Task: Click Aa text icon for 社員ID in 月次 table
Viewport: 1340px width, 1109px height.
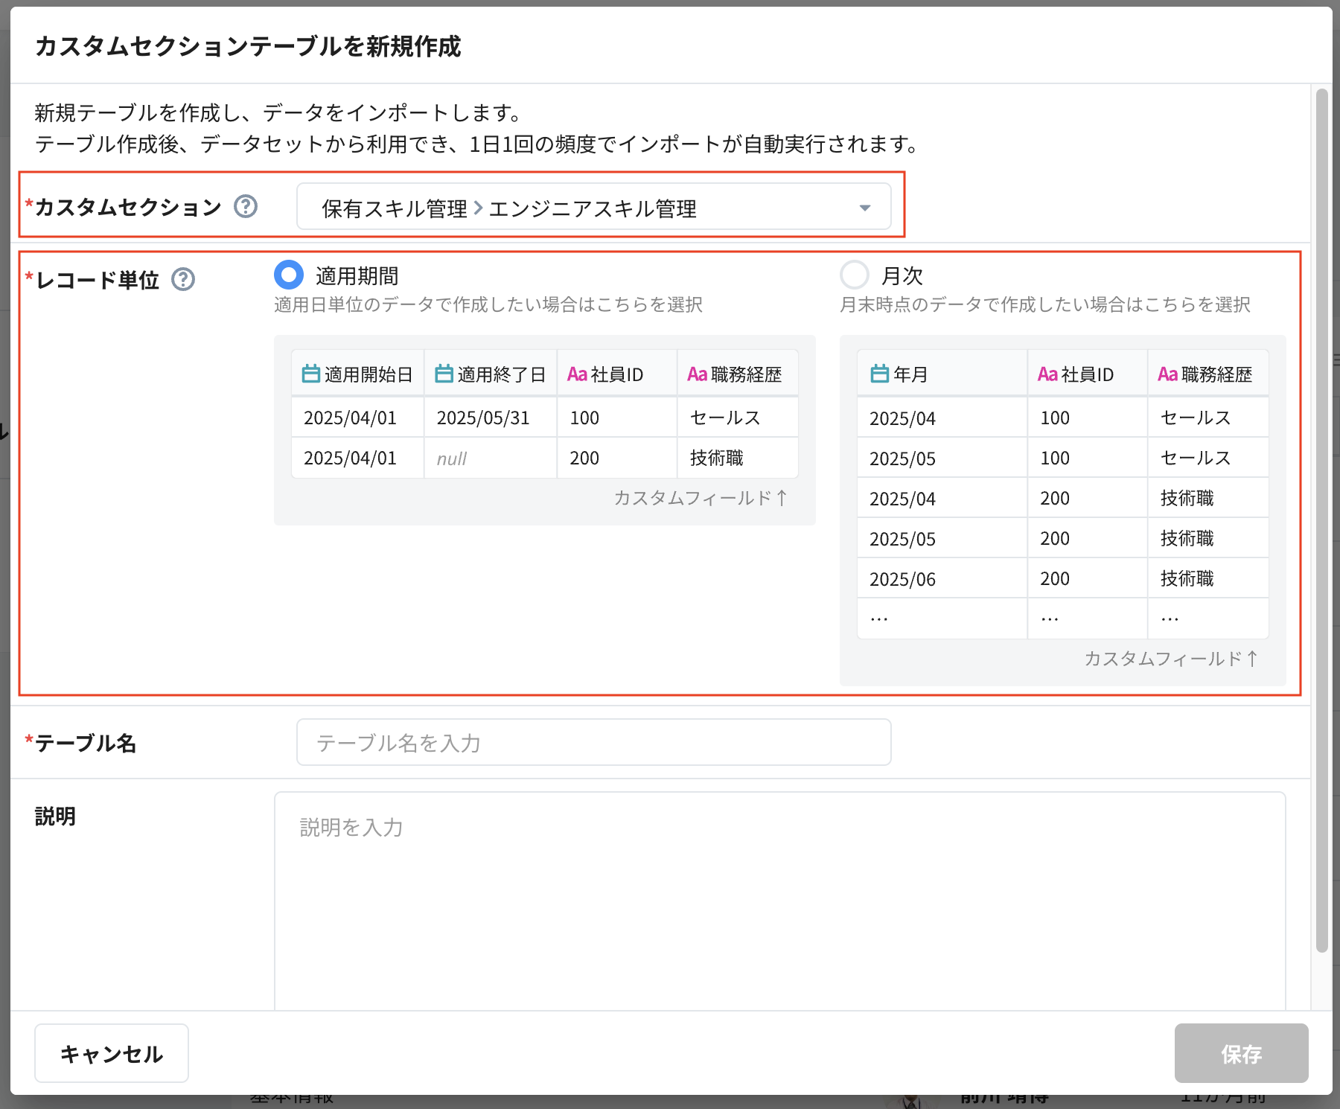Action: click(1047, 374)
